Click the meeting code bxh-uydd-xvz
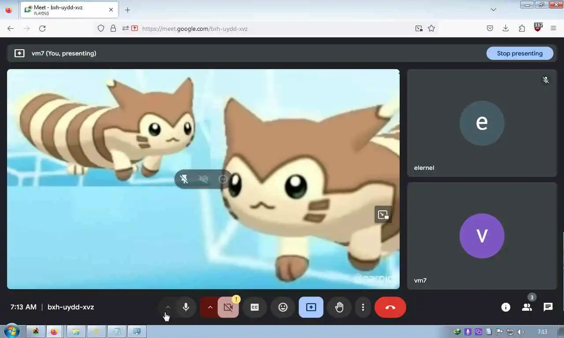This screenshot has width=564, height=338. 71,307
